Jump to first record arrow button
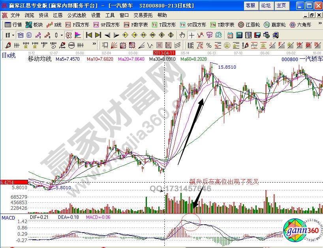 (x=89, y=35)
